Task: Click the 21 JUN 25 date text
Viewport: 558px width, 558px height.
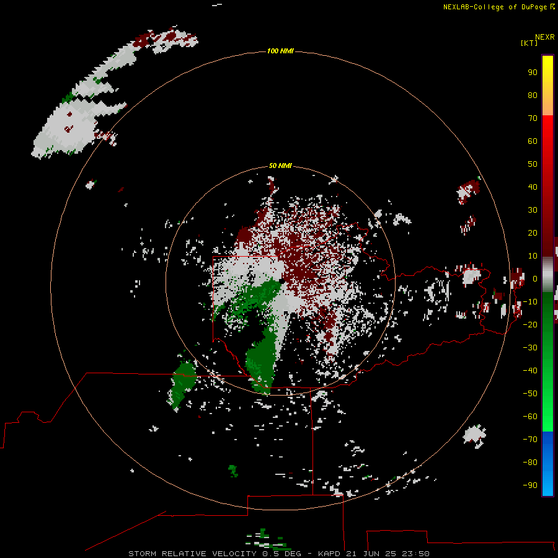Action: (371, 554)
